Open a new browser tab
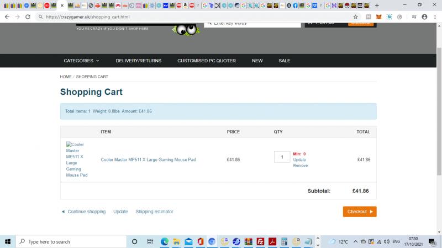Viewport: 442px width, 248px height. tap(377, 6)
